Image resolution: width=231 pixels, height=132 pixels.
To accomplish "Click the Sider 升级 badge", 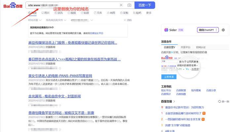I will 181,30.
